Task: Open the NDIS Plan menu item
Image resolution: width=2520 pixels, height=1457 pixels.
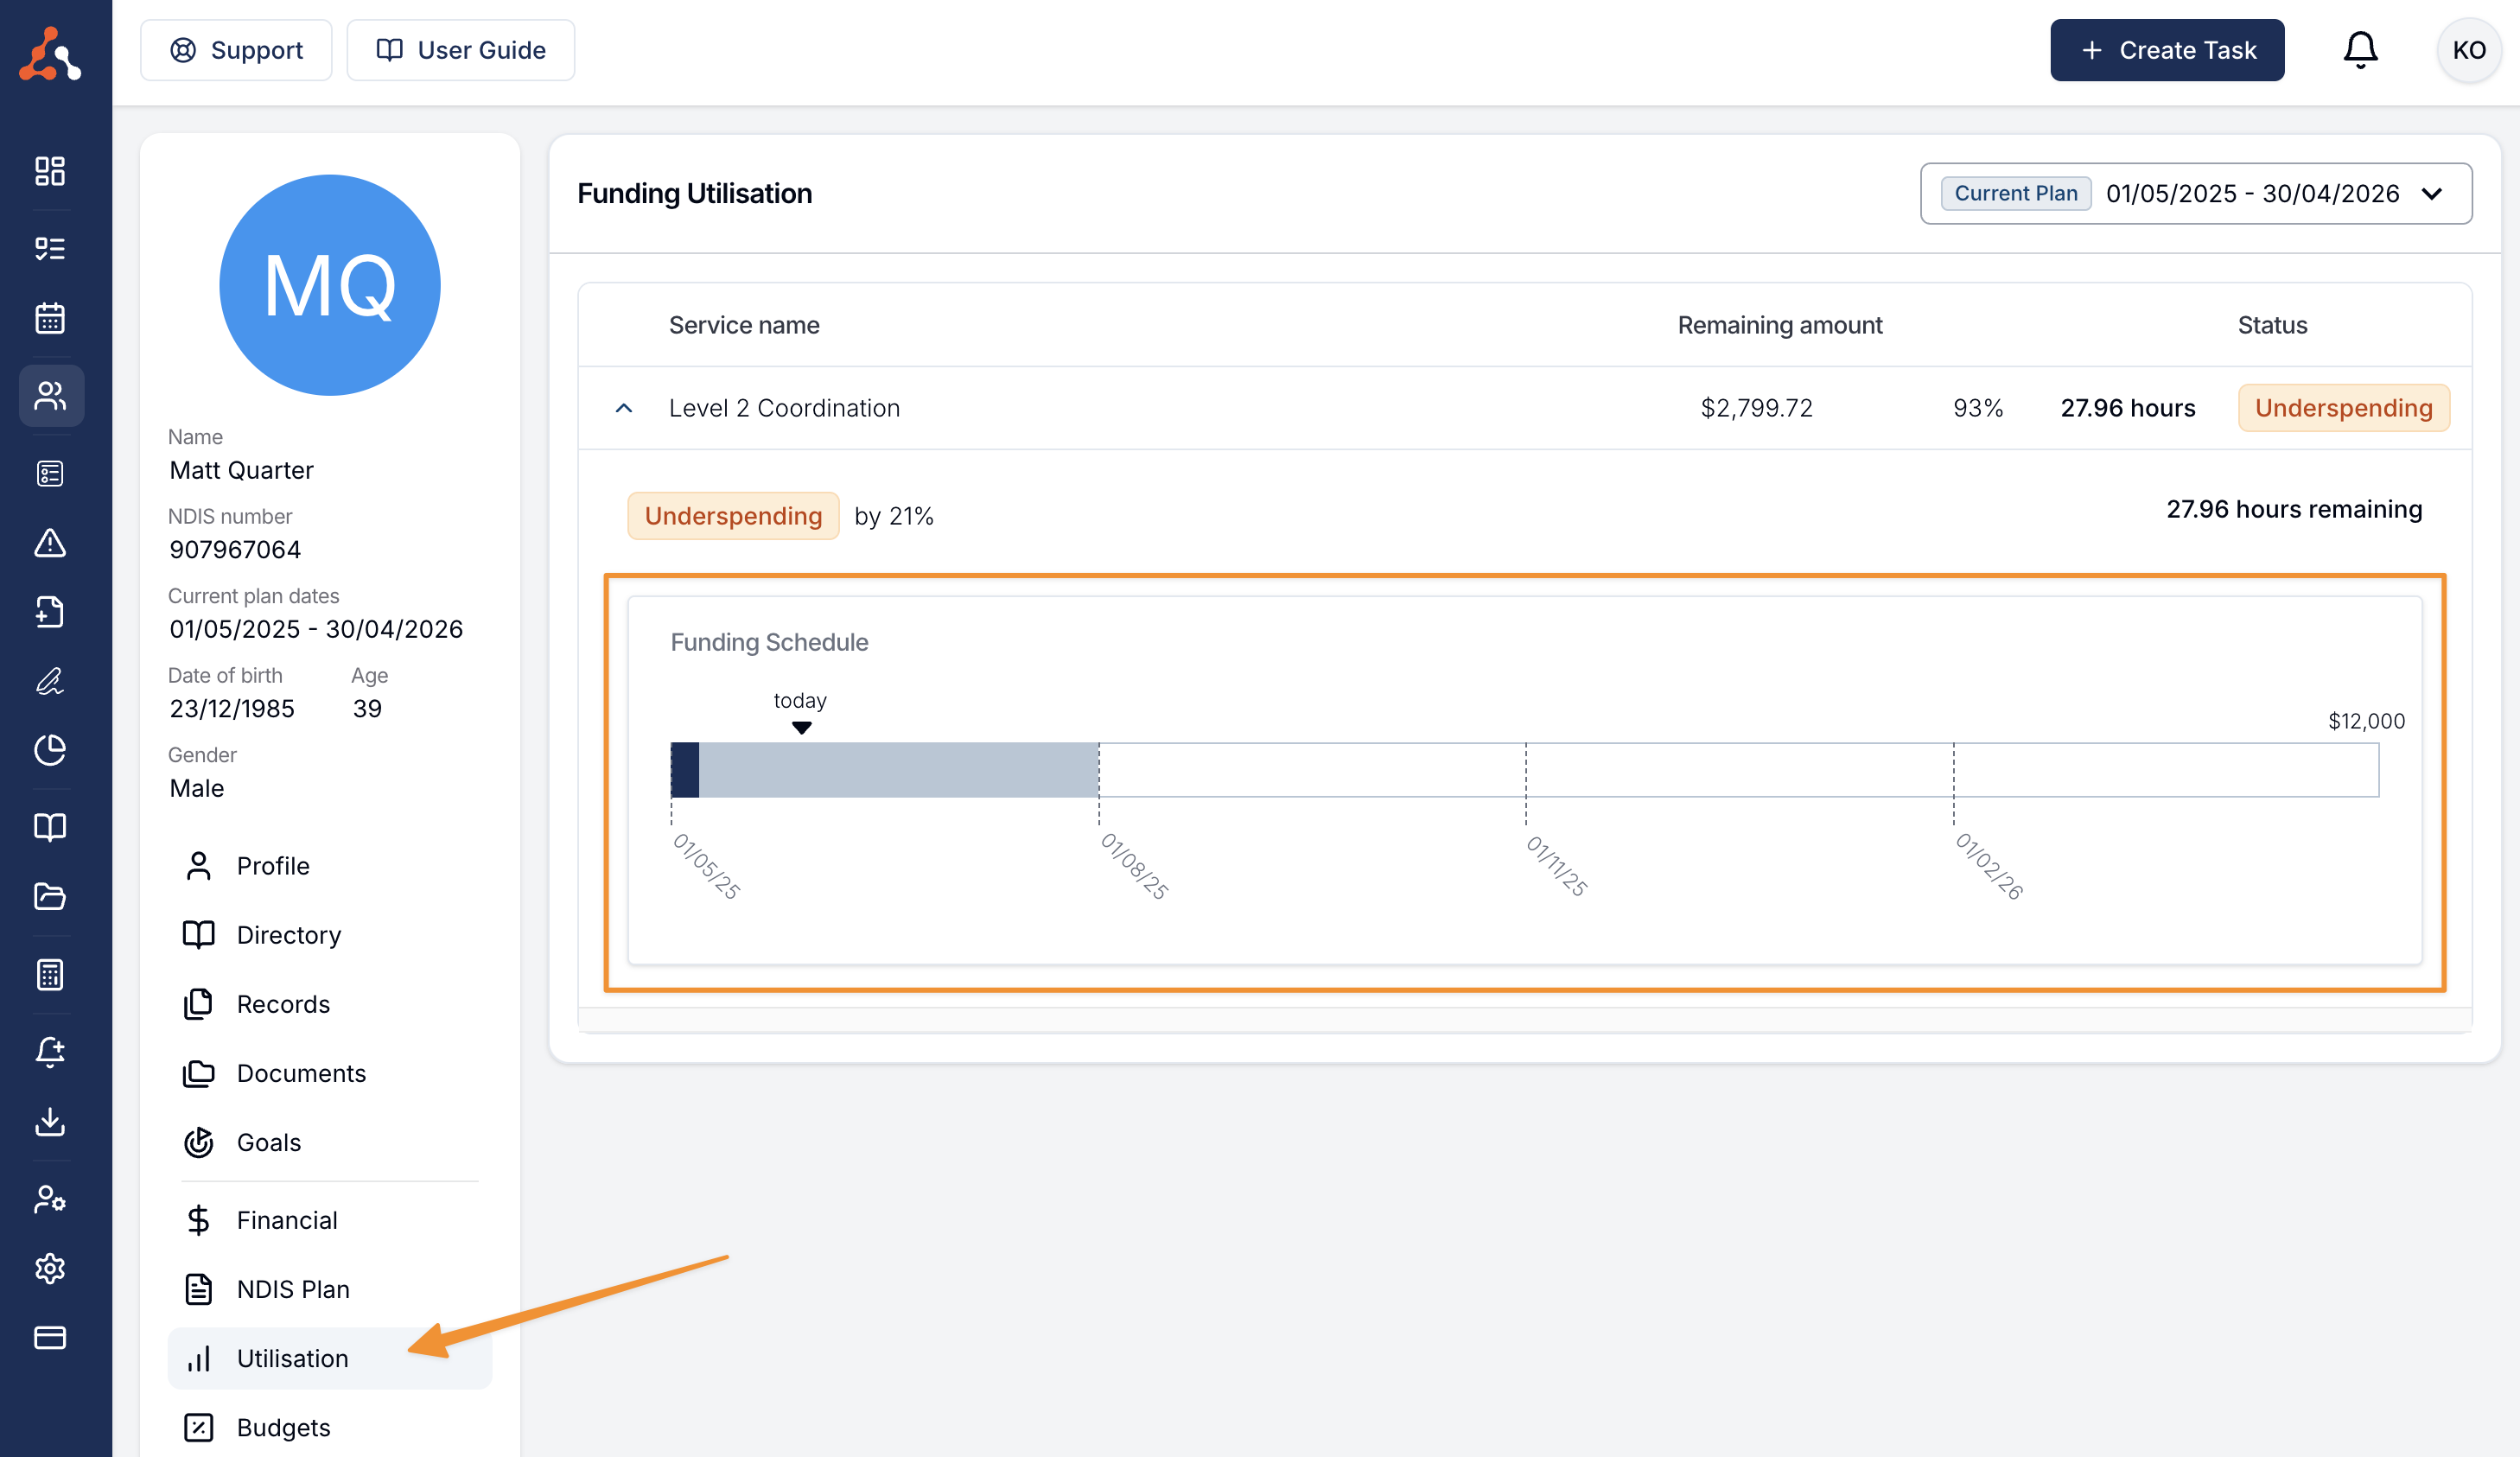Action: coord(293,1289)
